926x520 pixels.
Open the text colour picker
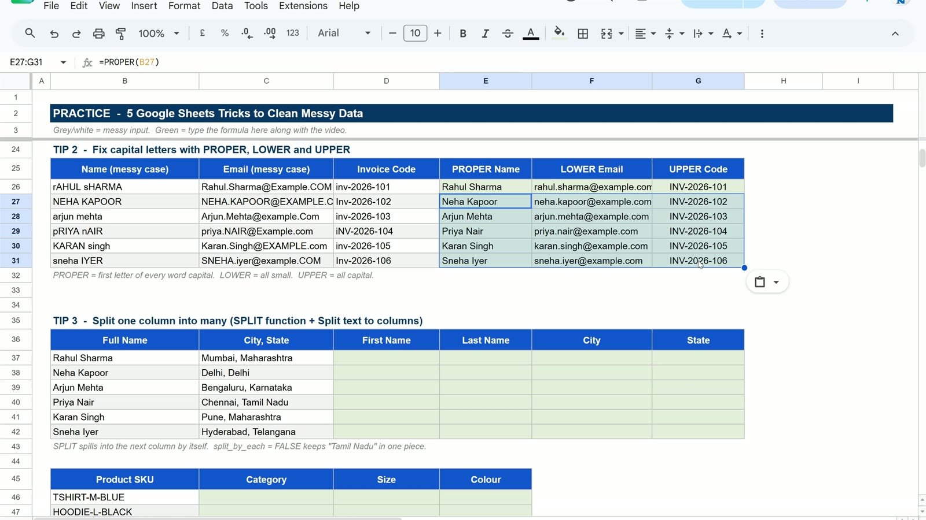(531, 34)
